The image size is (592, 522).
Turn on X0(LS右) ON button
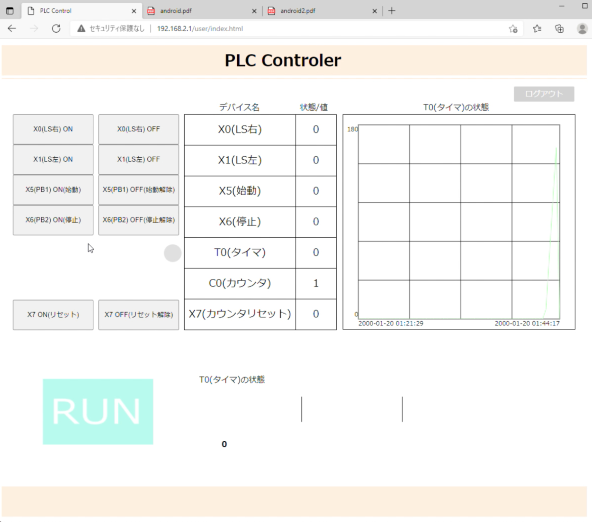(x=53, y=129)
